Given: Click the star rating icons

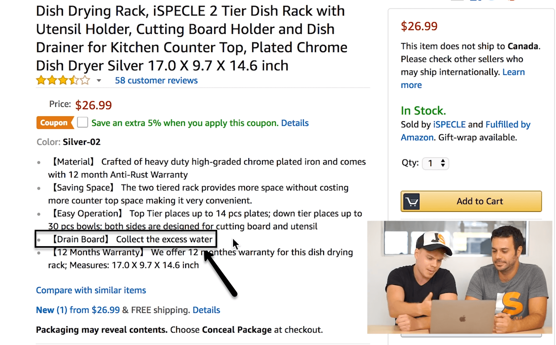Looking at the screenshot, I should click(x=63, y=80).
